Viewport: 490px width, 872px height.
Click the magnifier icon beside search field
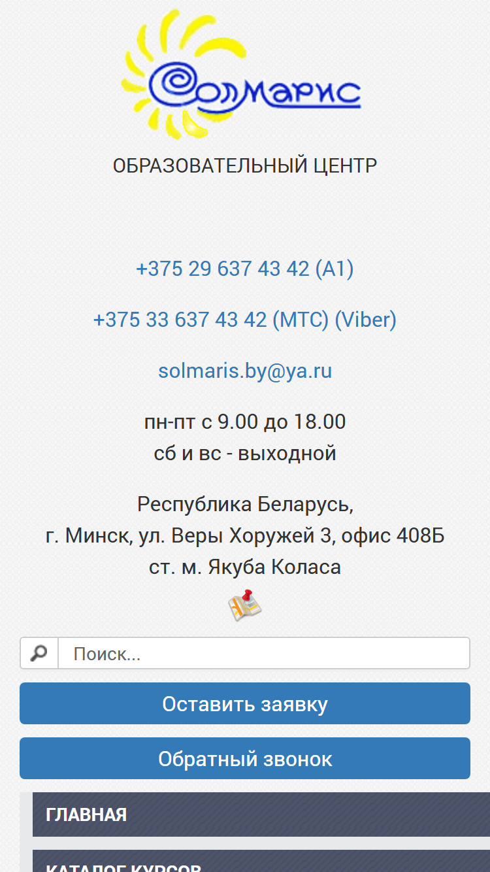pos(39,653)
